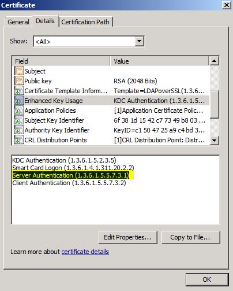Viewport: 233px width, 291px height.
Task: Select the CRL Distribution Points row
Action: 111,140
